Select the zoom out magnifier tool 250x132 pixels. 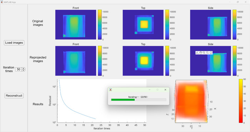coord(207,53)
